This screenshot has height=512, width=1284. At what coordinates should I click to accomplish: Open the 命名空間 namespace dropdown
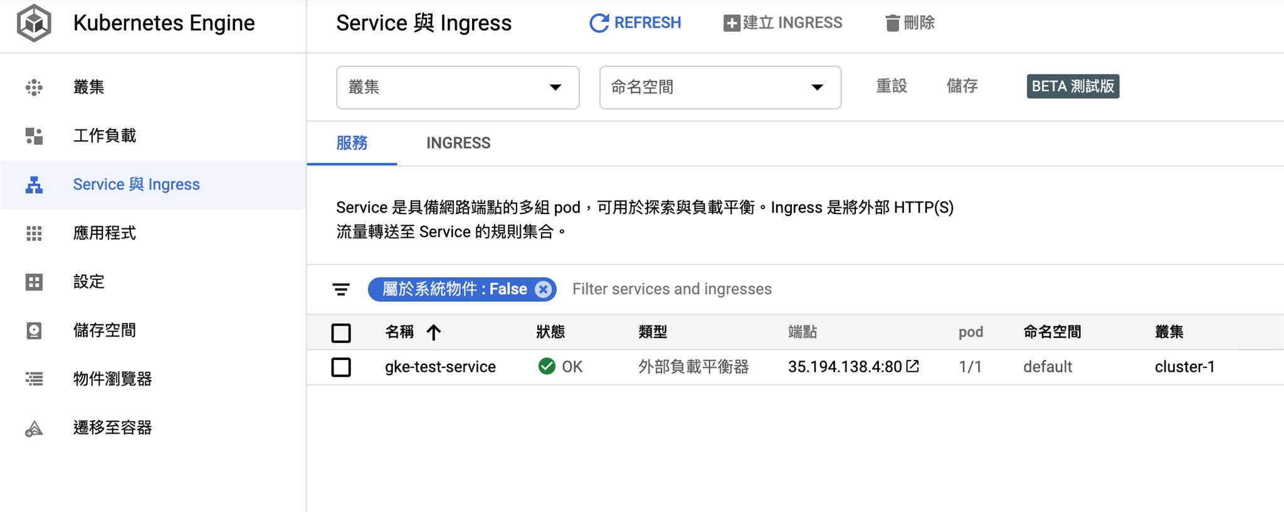(720, 88)
